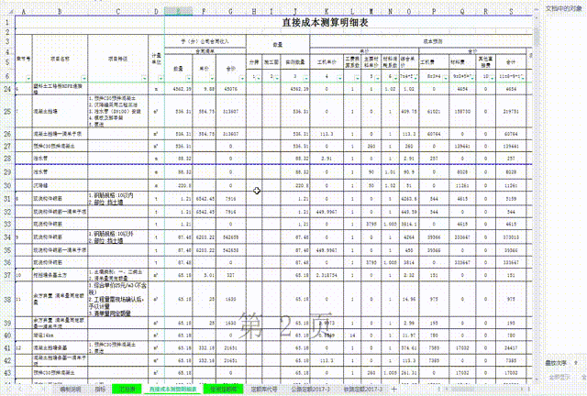Select row 25 header

click(x=7, y=111)
